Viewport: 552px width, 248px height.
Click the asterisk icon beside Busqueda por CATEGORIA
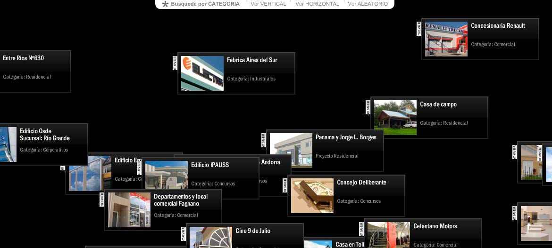tap(165, 4)
